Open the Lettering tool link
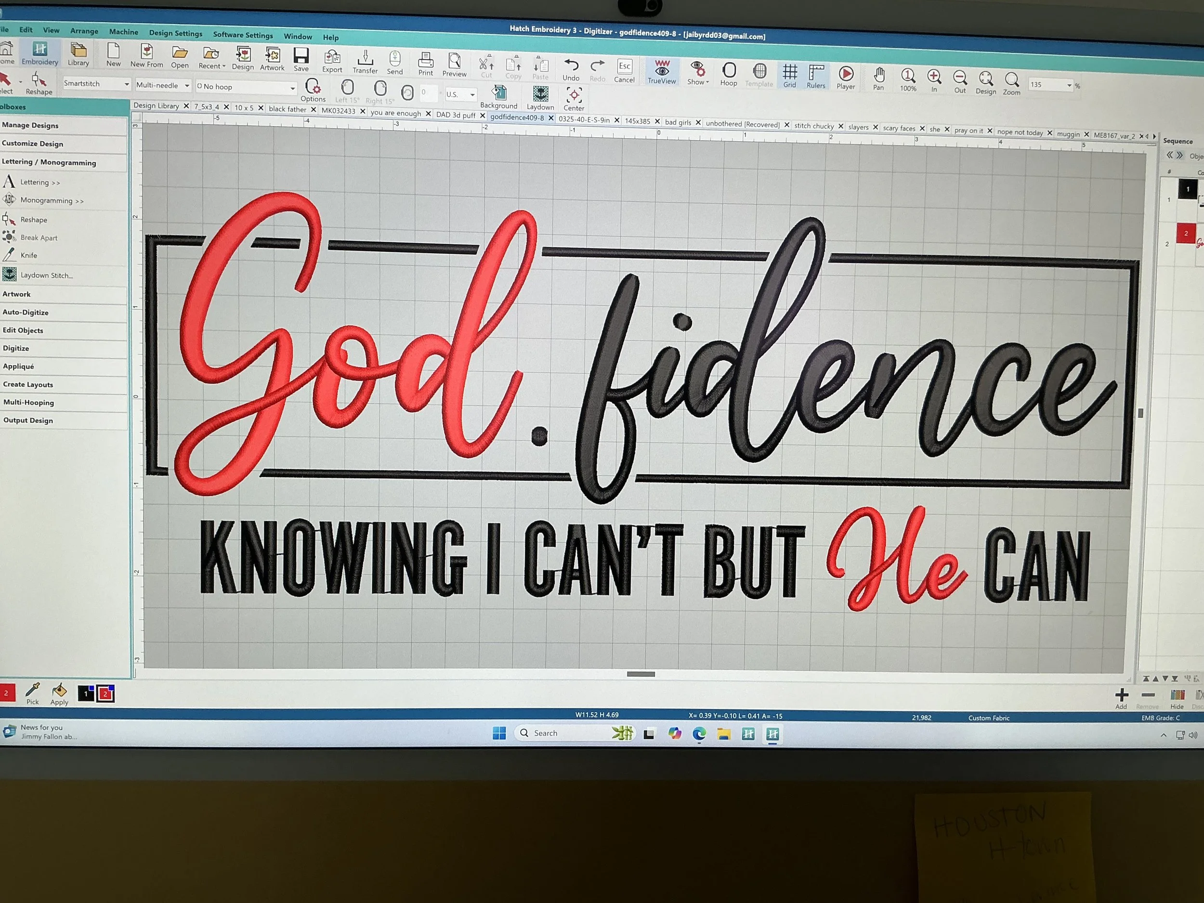 pos(40,183)
